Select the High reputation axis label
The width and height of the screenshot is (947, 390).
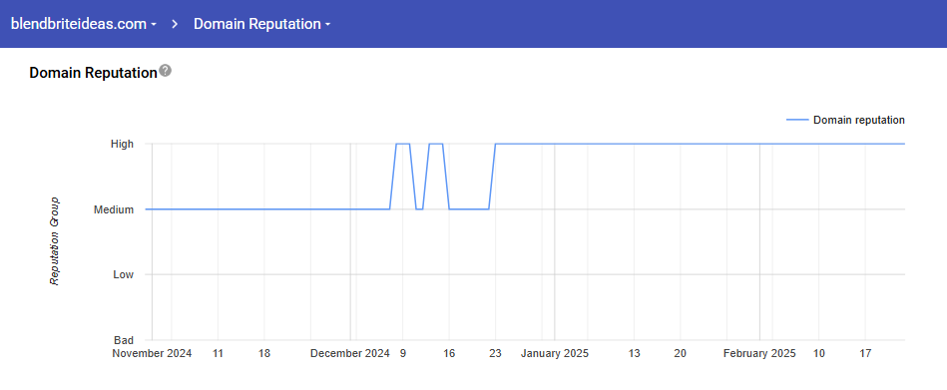click(122, 144)
